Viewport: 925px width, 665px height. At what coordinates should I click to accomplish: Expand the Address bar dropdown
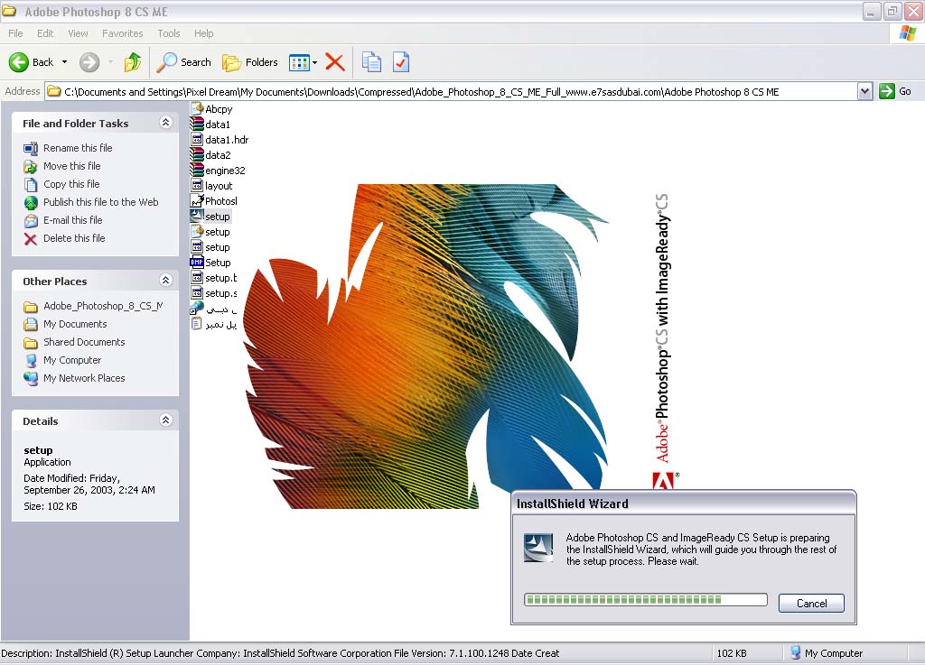click(864, 91)
